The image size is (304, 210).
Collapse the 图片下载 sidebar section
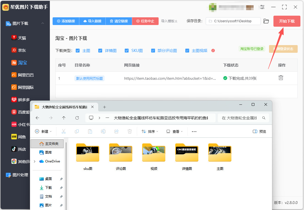tap(43, 23)
